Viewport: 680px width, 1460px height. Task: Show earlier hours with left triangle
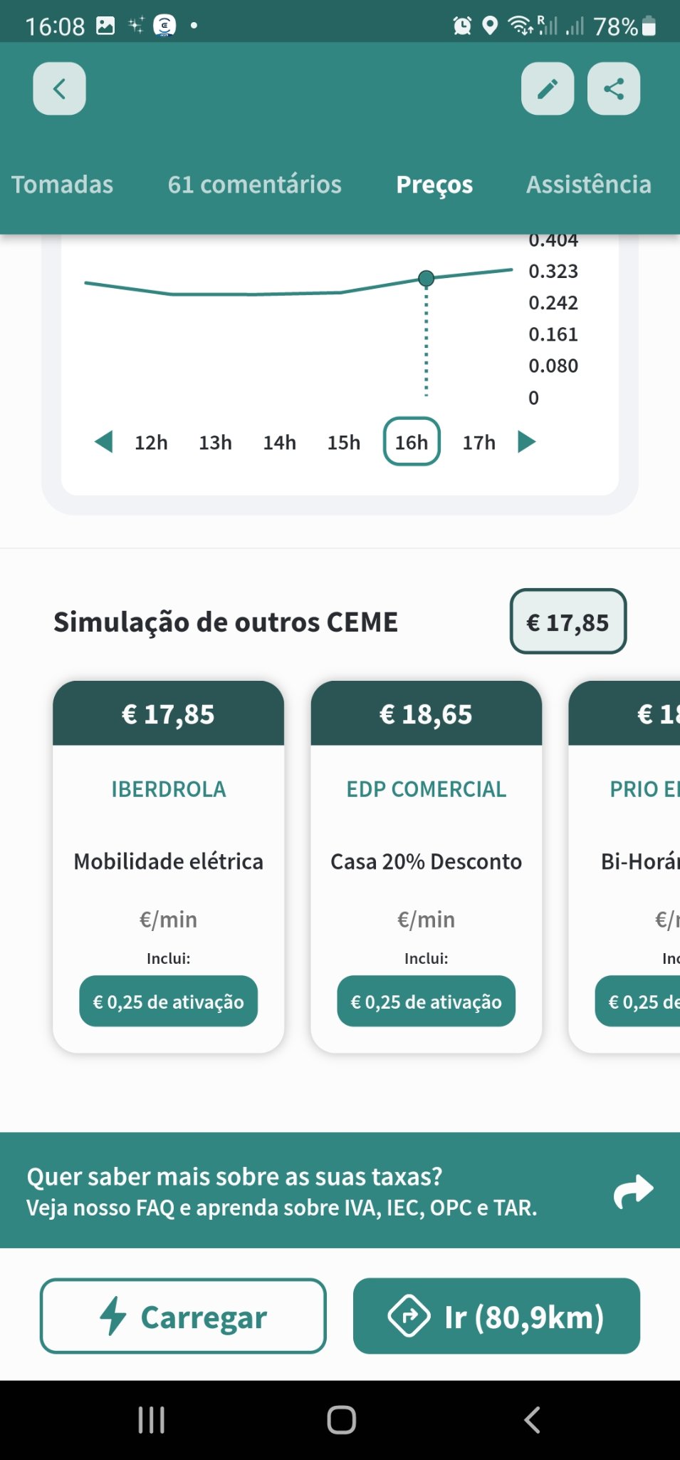pyautogui.click(x=104, y=442)
